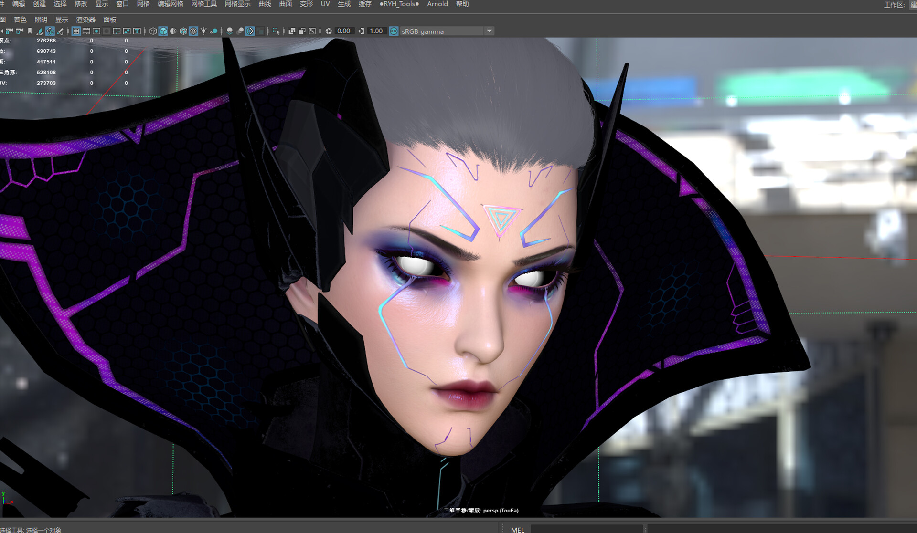Screen dimensions: 917x533
Task: Click the 渲染器 panel menu item
Action: [x=87, y=20]
